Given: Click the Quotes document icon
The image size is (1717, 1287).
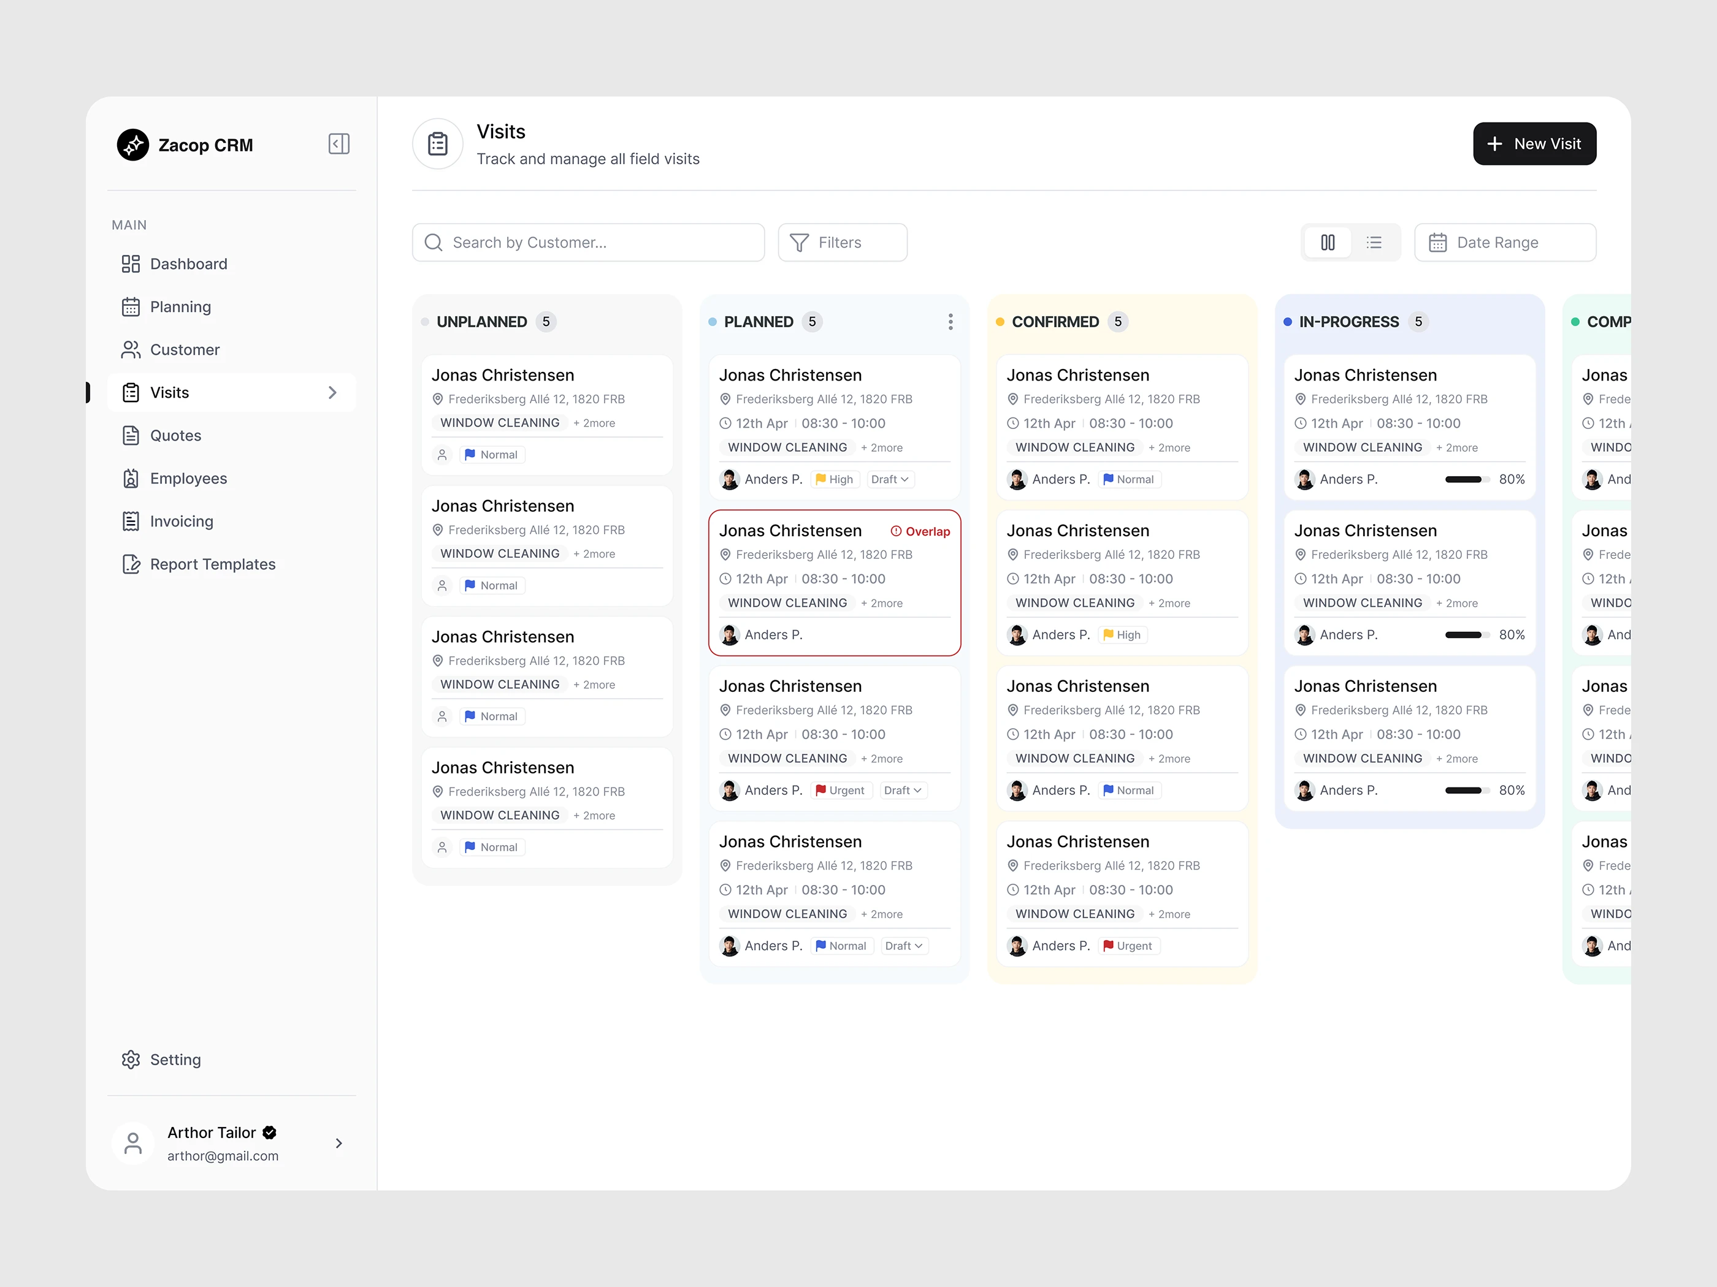Looking at the screenshot, I should coord(131,436).
